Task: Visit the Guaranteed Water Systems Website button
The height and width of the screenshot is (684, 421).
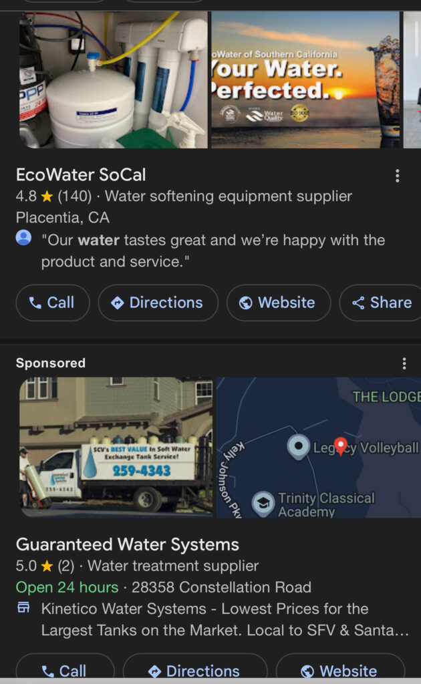Action: [339, 670]
